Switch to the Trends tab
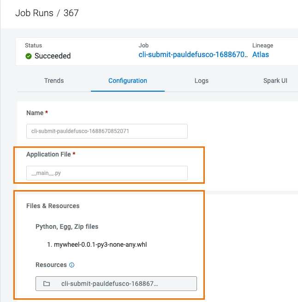 pyautogui.click(x=54, y=81)
